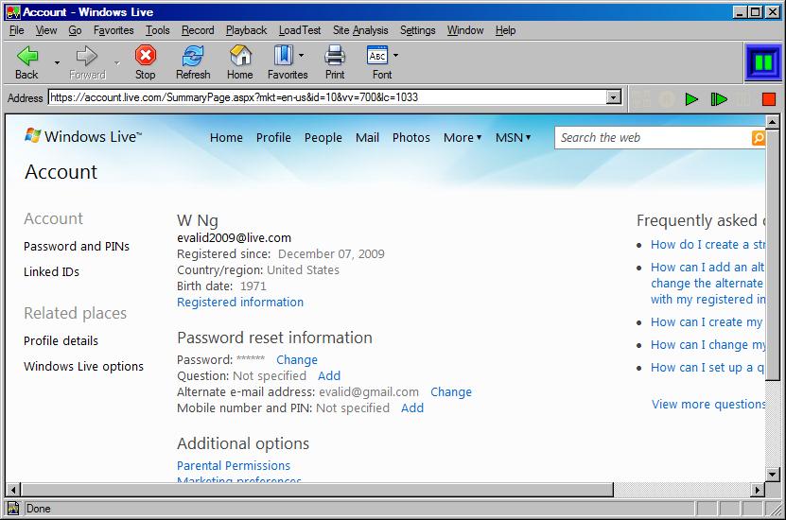786x520 pixels.
Task: Open the Photos navigation link
Action: click(x=411, y=137)
